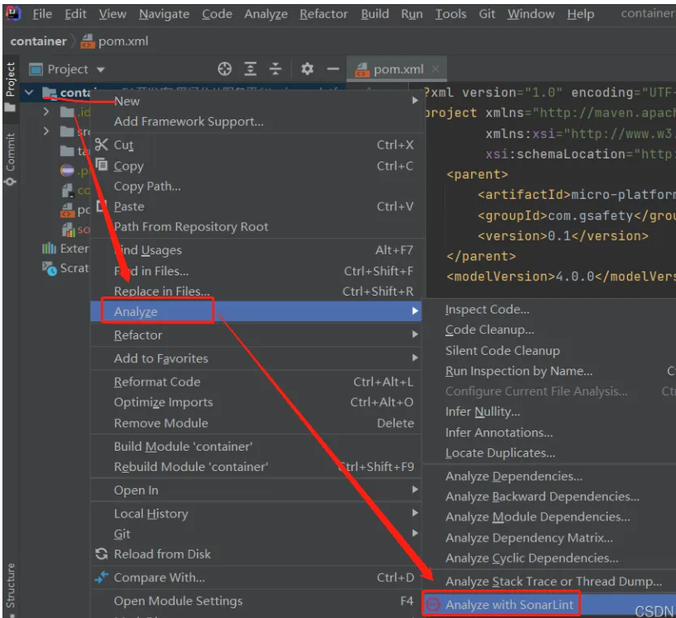Choose Analyze Dependencies option
This screenshot has width=676, height=618.
coord(513,476)
